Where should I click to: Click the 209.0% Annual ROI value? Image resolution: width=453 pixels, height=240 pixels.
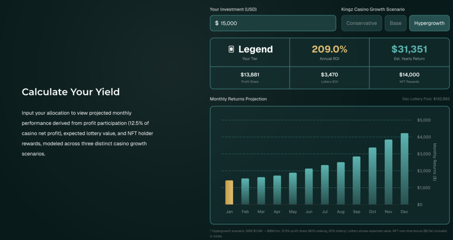point(329,49)
